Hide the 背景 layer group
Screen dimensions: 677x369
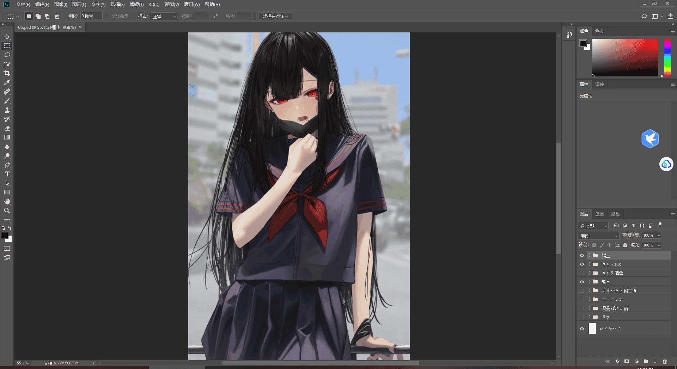click(x=582, y=282)
